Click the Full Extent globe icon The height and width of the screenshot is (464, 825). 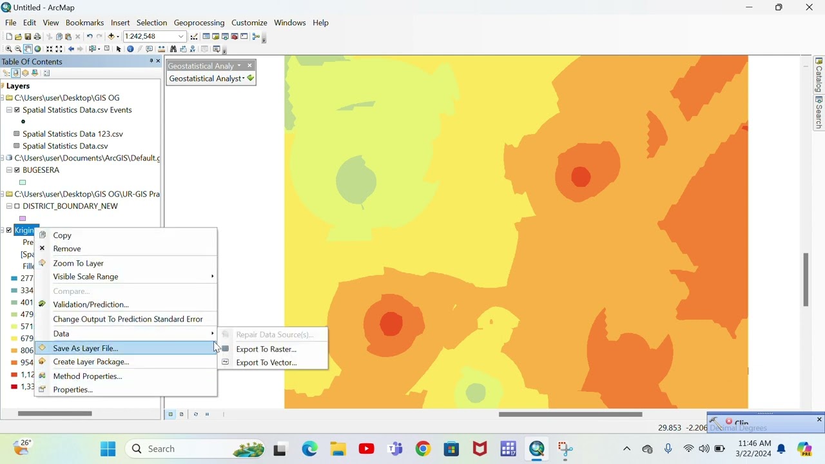[x=37, y=49]
